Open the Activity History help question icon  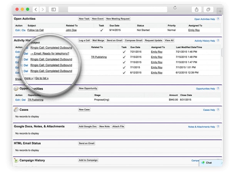point(218,40)
